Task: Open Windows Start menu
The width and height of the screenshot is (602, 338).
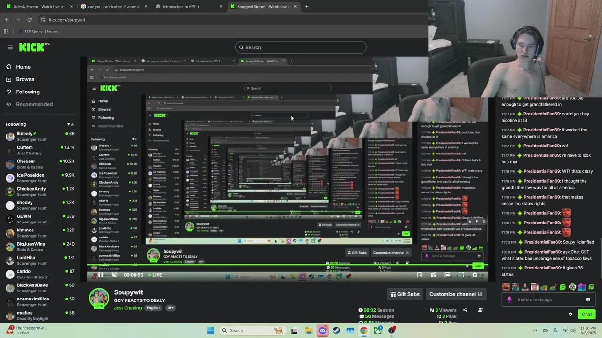Action: (211, 330)
